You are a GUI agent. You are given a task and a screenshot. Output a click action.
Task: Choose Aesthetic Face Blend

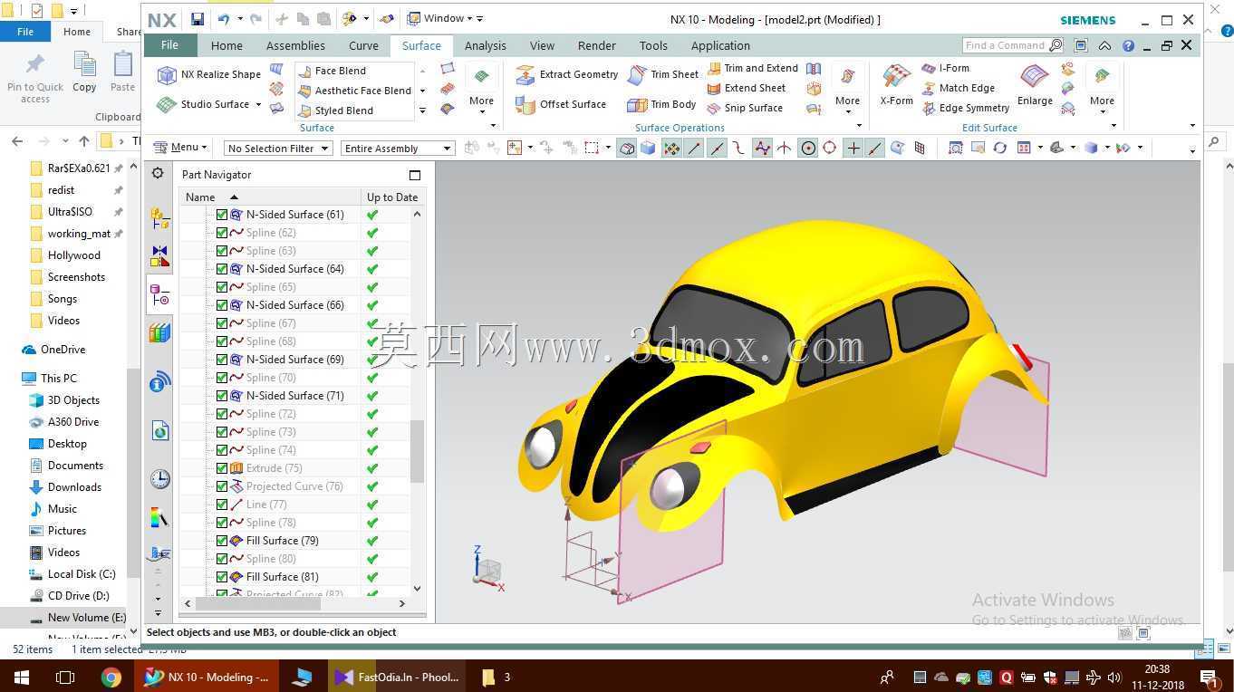click(x=353, y=91)
